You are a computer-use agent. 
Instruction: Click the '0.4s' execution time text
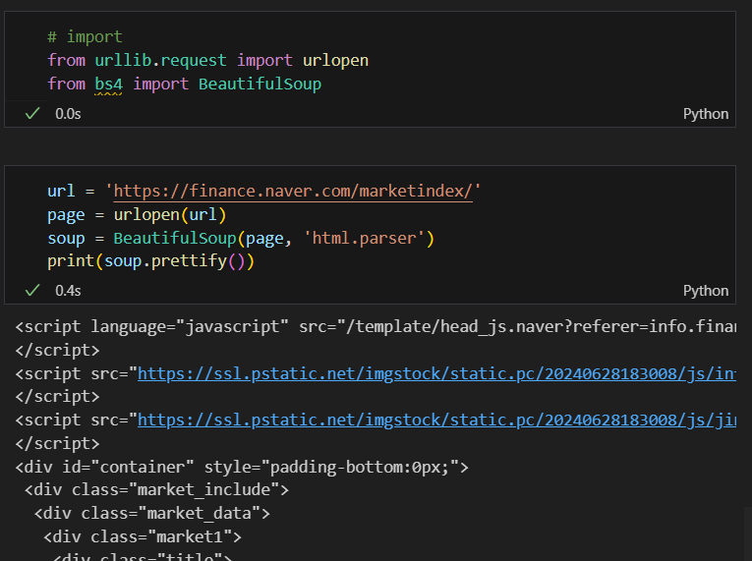tap(68, 291)
